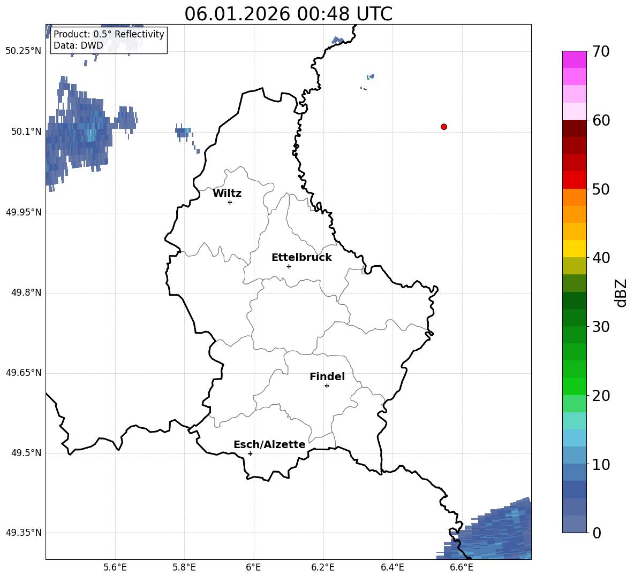Viewport: 634px width, 578px height.
Task: Click the 6.2°E longitude label
Action: point(323,567)
